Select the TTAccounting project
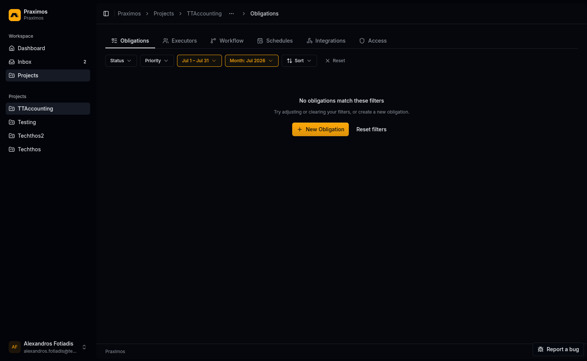This screenshot has width=587, height=361. coord(48,109)
